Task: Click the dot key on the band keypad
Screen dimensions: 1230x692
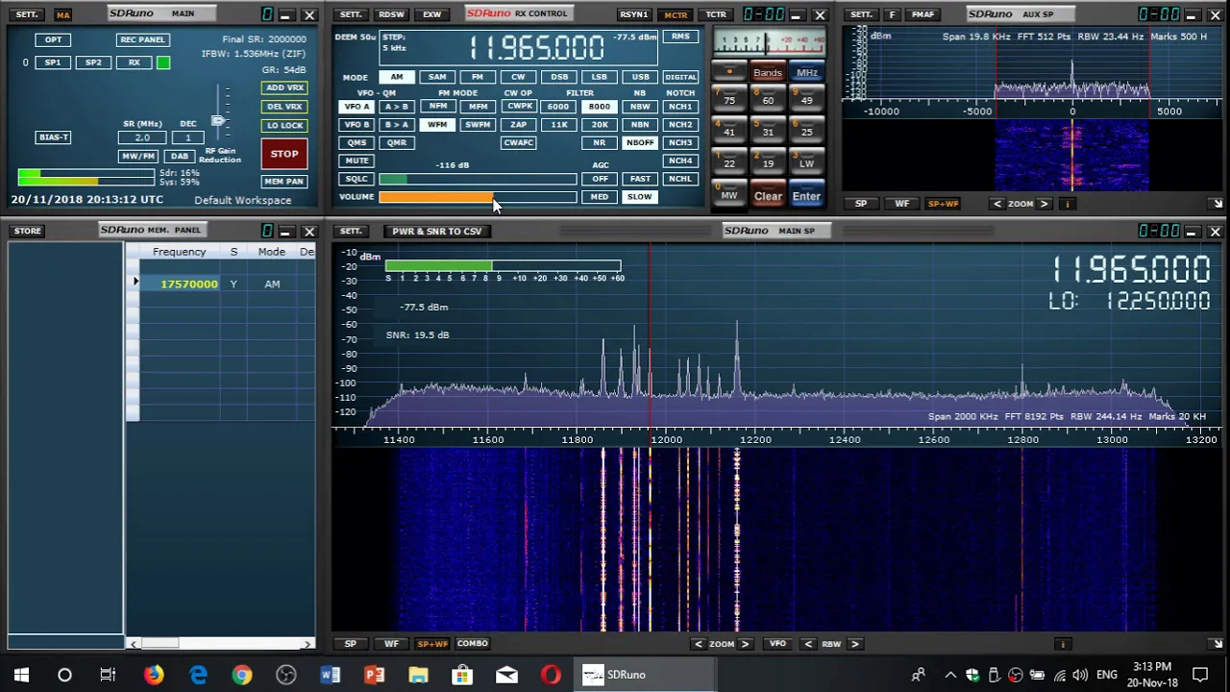Action: [x=729, y=72]
